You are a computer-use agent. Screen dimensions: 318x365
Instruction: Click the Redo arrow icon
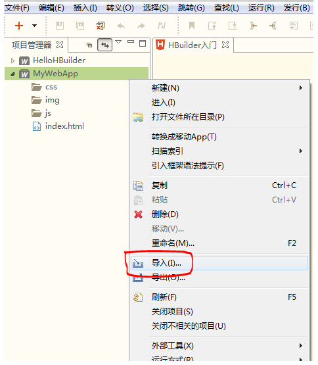[141, 26]
